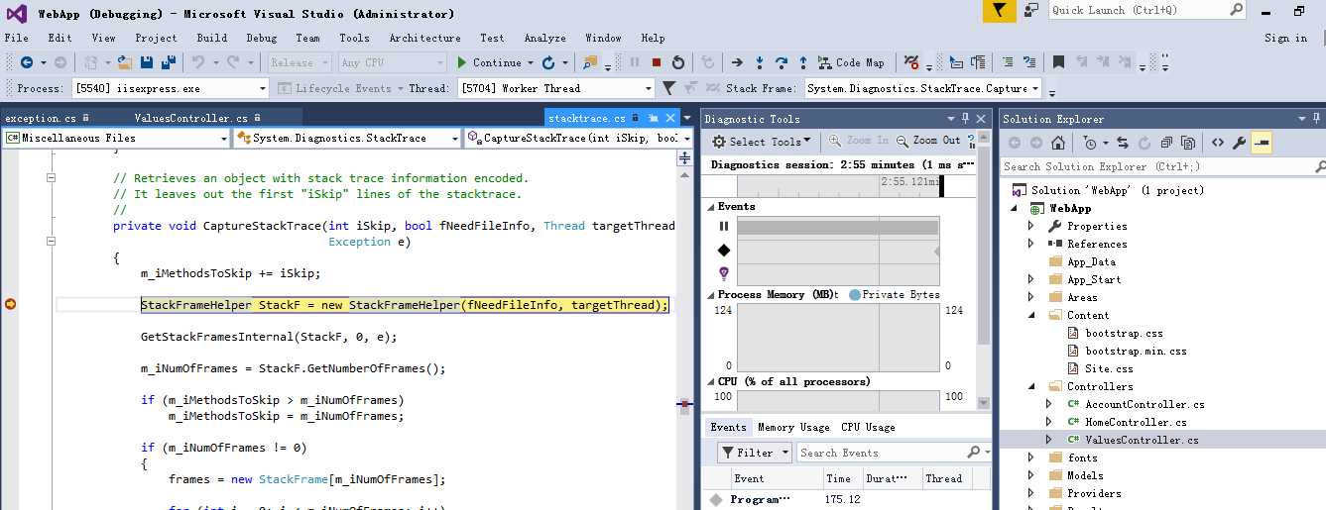The width and height of the screenshot is (1326, 510).
Task: Open the Stack Frame dropdown
Action: coord(1035,88)
